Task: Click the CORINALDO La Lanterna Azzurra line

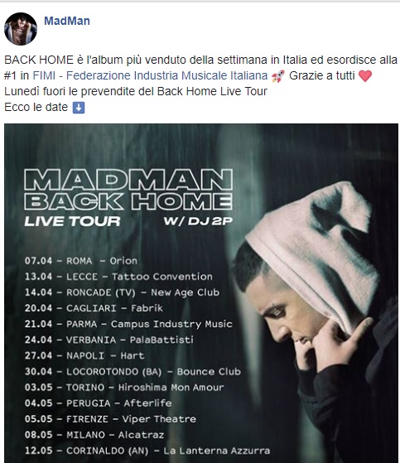Action: point(147,451)
